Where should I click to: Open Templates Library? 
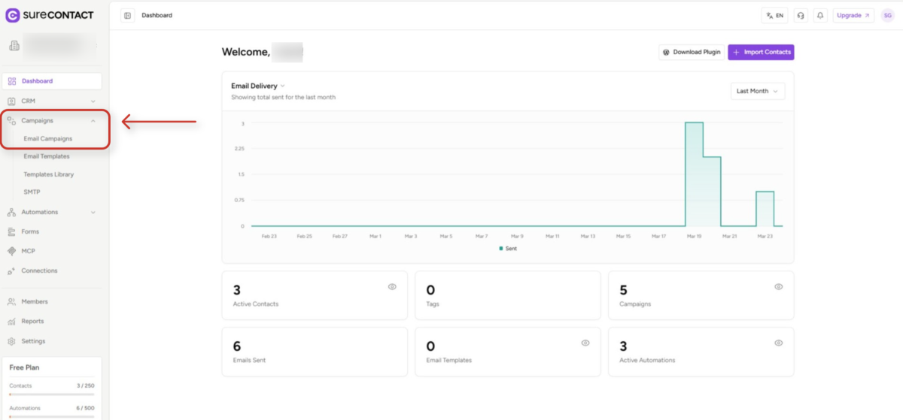tap(49, 174)
